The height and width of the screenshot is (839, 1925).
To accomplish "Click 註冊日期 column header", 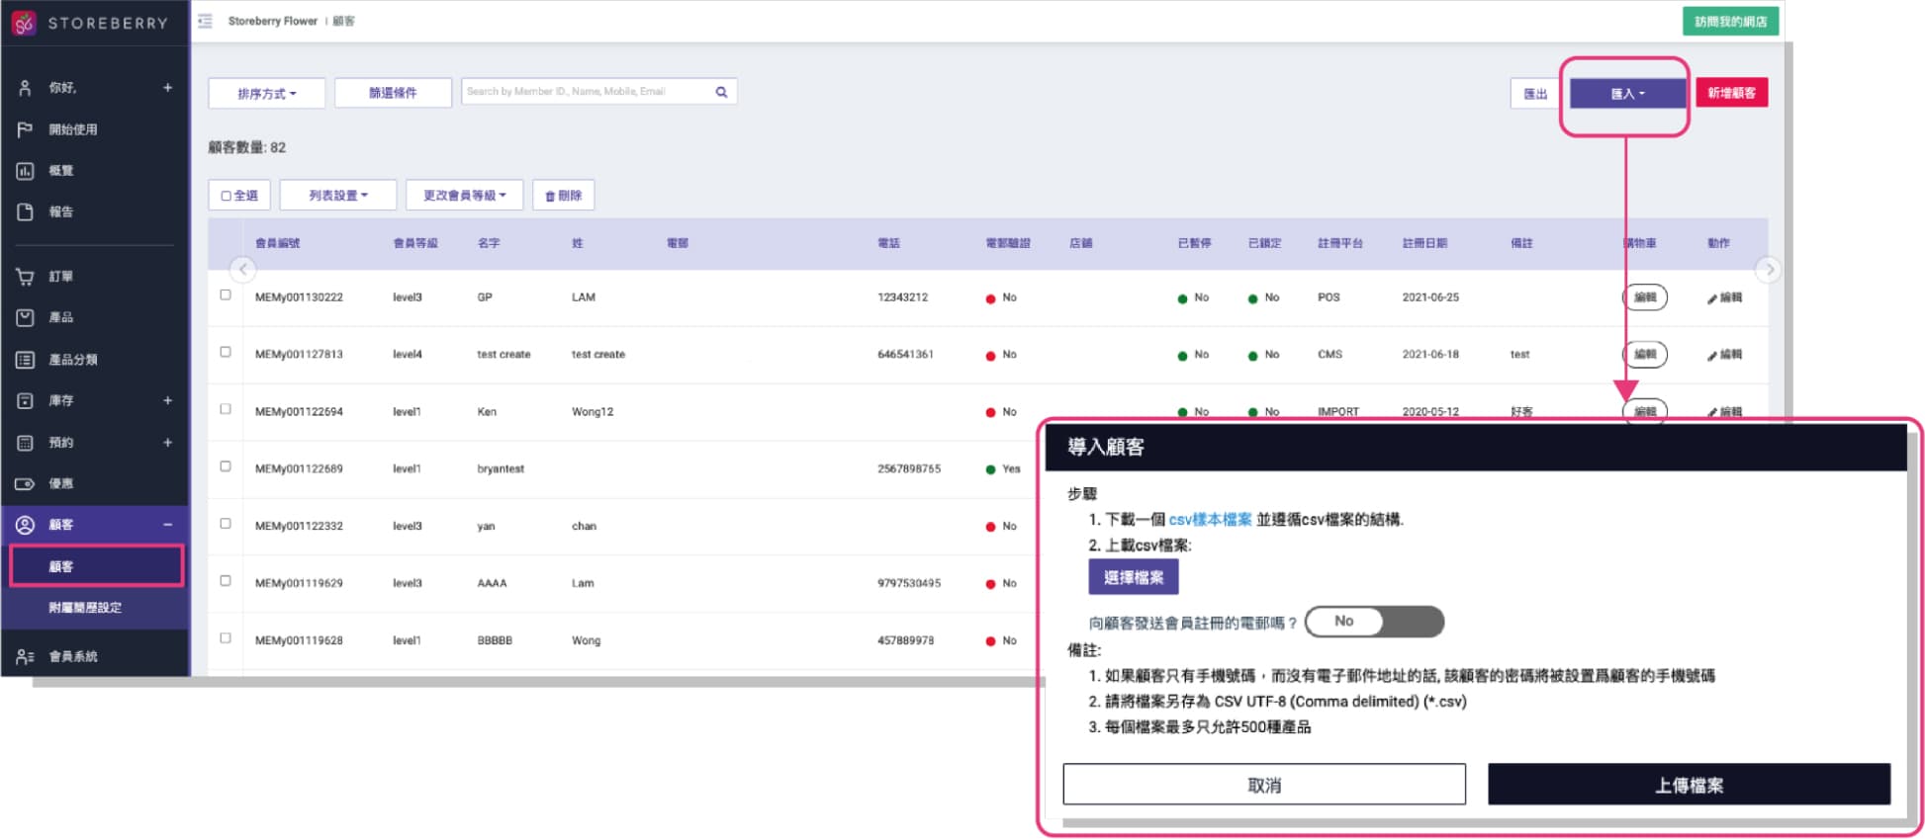I will point(1424,243).
